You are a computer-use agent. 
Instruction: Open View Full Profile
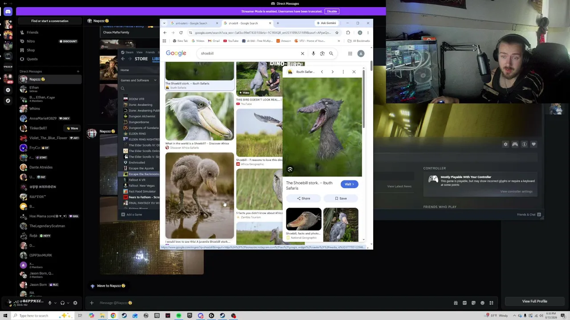coord(535,301)
